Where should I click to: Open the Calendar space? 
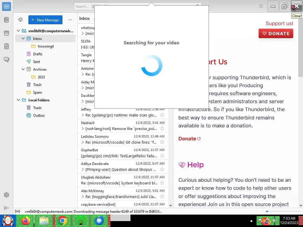7,33
